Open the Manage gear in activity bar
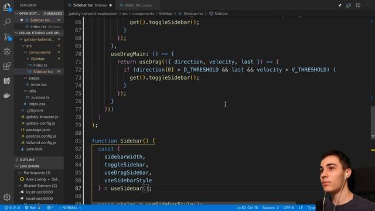375x211 pixels. coord(7,197)
